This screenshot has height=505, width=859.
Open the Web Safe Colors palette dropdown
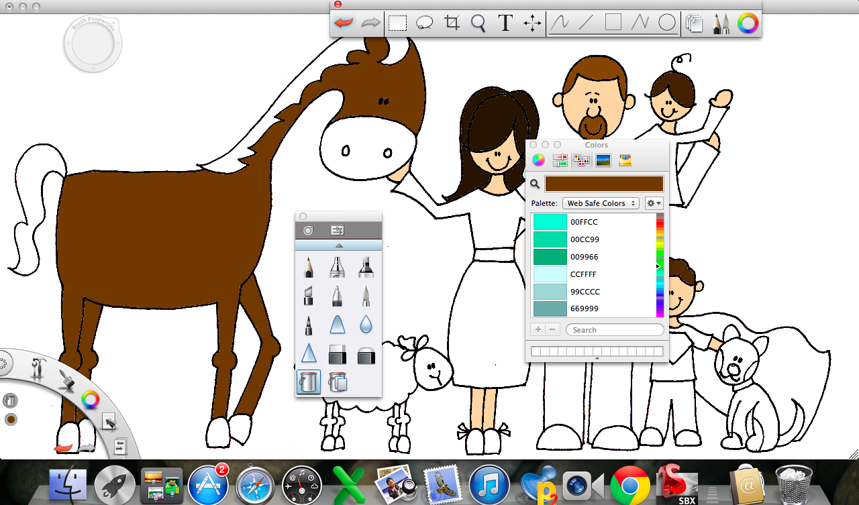(x=601, y=203)
